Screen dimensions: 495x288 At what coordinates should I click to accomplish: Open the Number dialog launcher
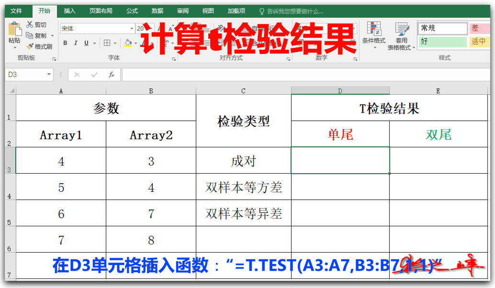pos(356,59)
